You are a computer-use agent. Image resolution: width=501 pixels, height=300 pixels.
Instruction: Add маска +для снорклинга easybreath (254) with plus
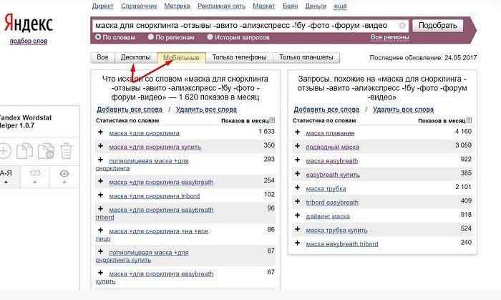[x=100, y=181]
